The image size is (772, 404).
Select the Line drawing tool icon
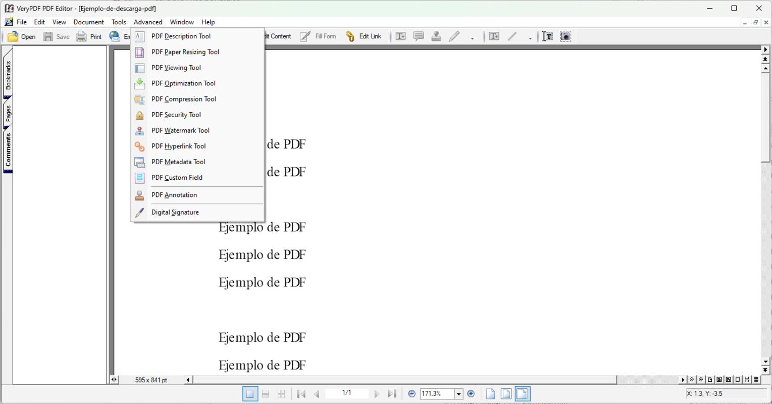click(x=512, y=36)
